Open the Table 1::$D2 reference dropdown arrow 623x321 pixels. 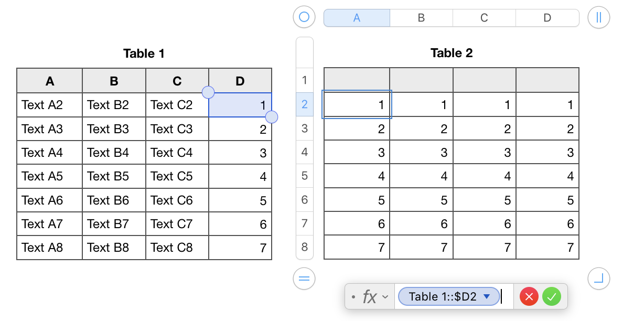(487, 297)
